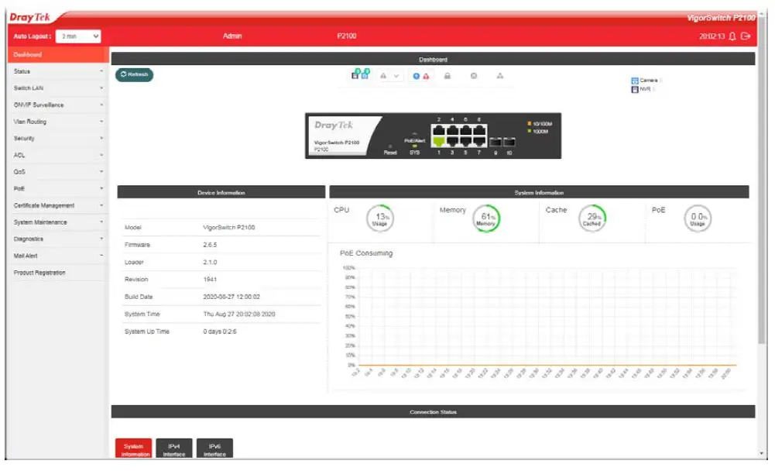The image size is (775, 471).
Task: Click the Camera legend icon
Action: pyautogui.click(x=635, y=81)
